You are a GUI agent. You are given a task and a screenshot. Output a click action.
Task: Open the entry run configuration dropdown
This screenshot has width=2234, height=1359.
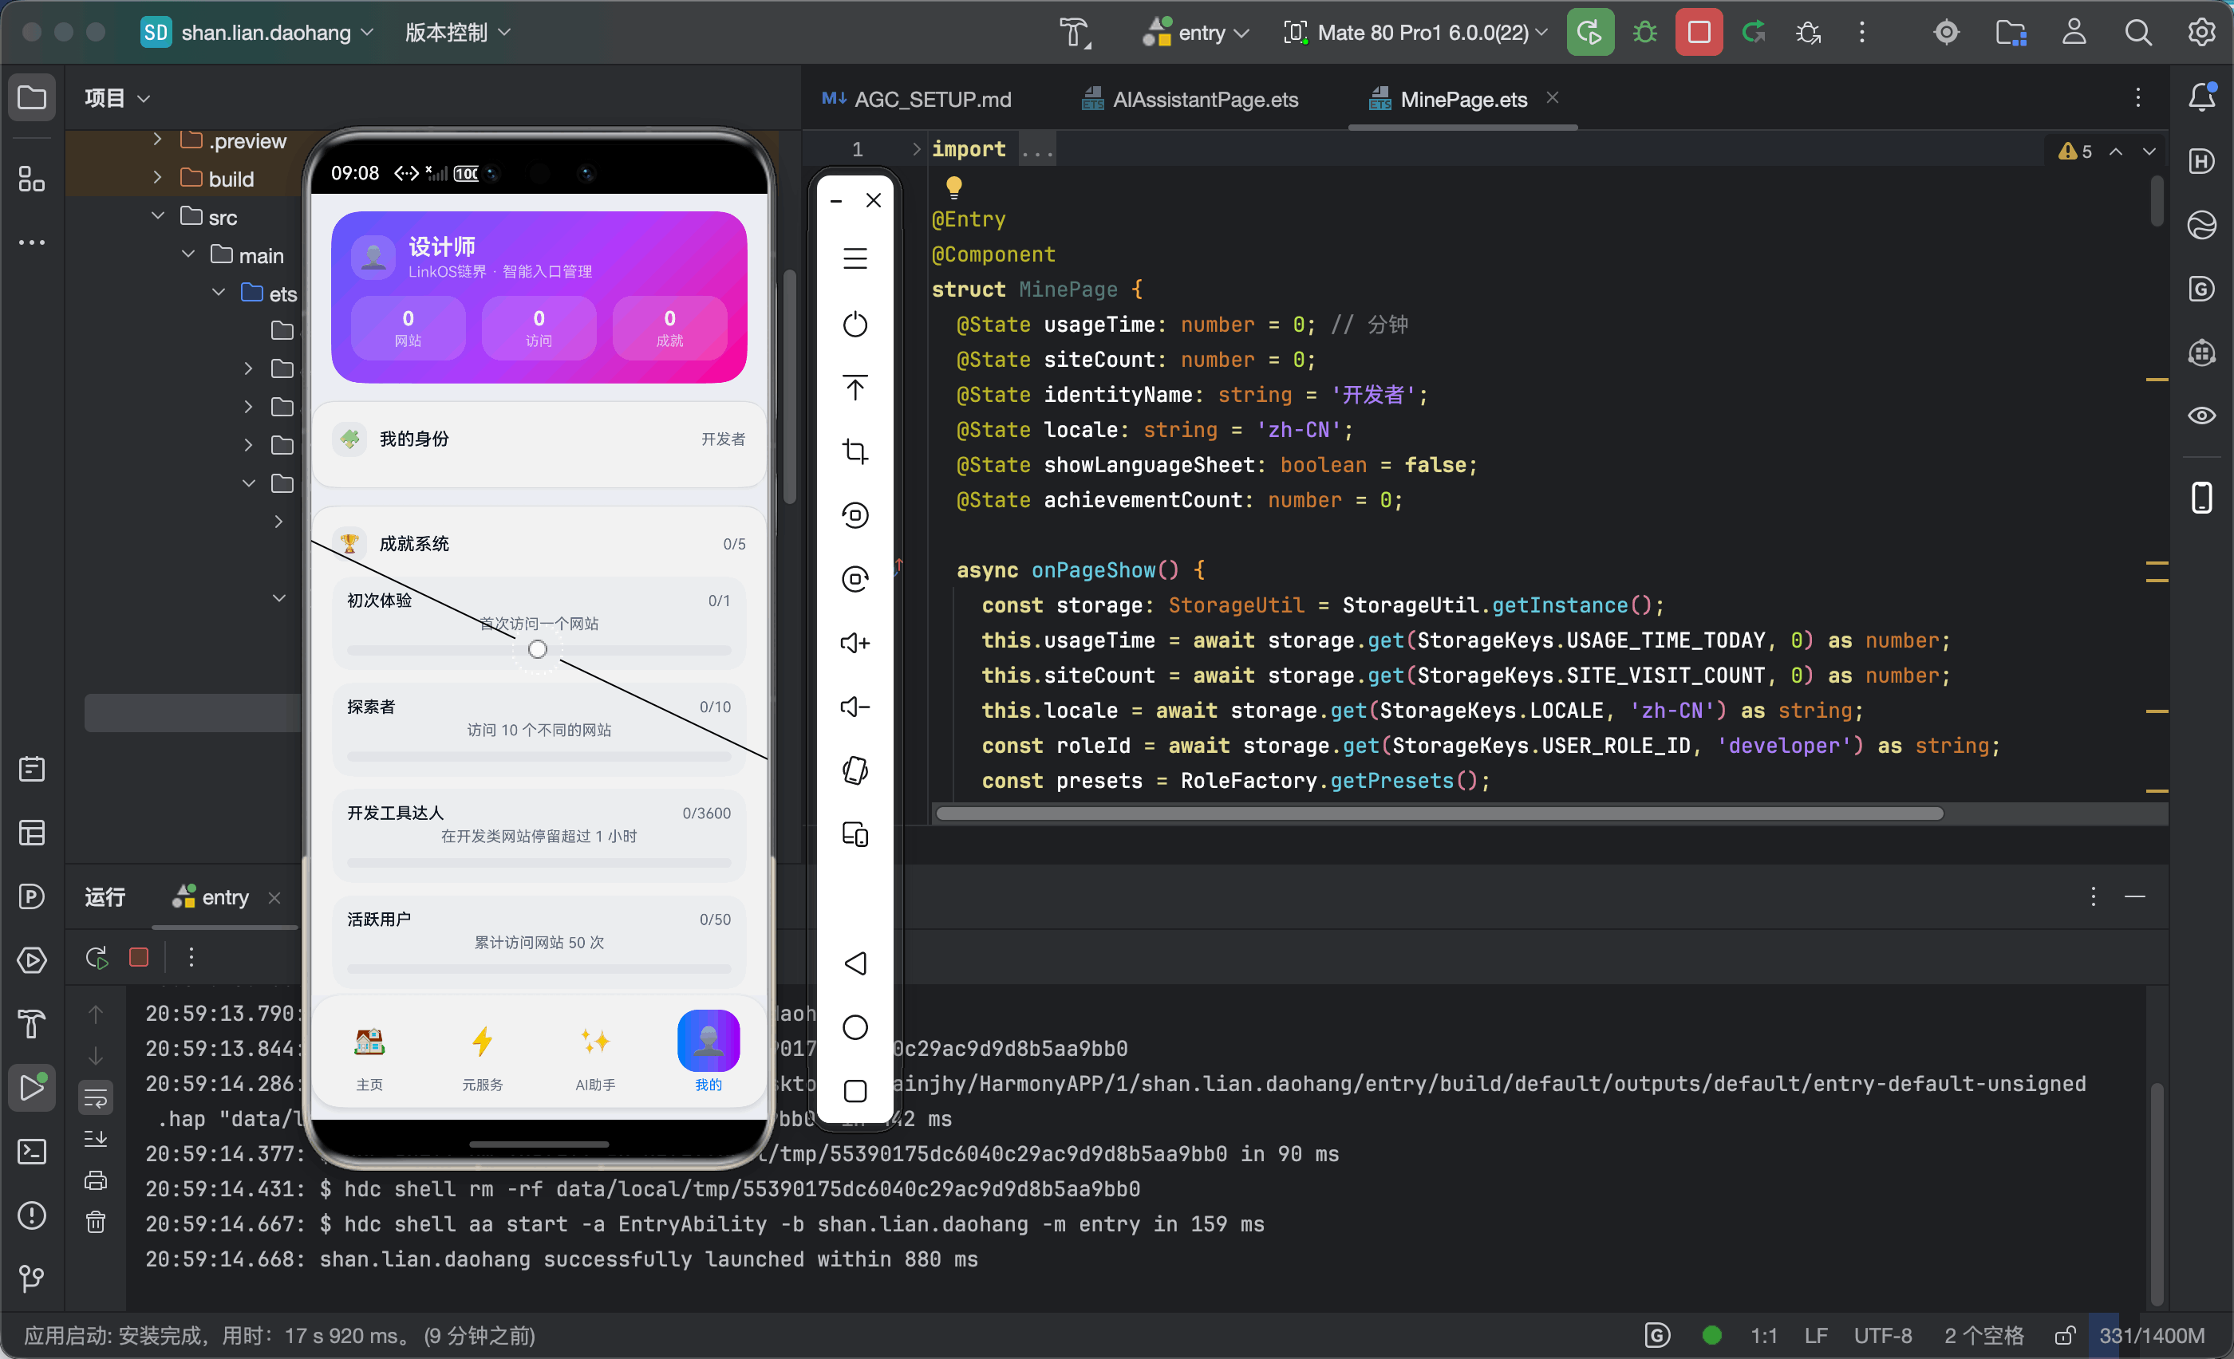[1196, 33]
